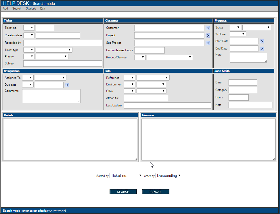The height and width of the screenshot is (214, 280).
Task: Open the Status value dropdown
Action: (x=257, y=27)
